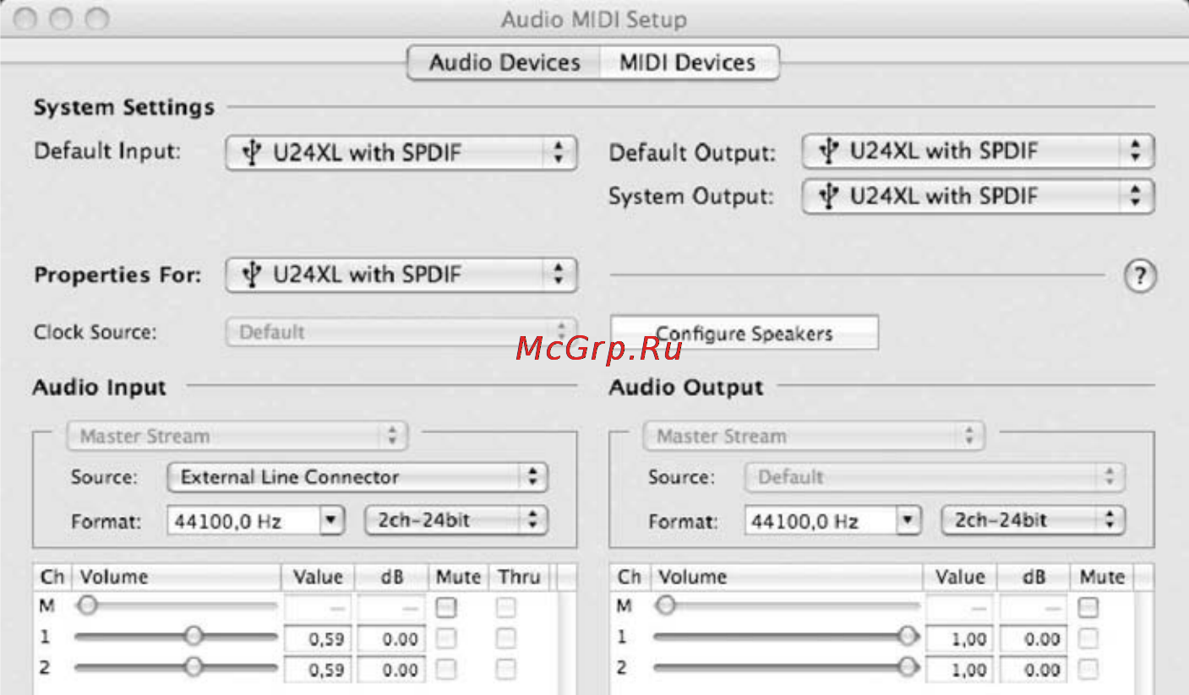Open the System Output device dropdown
This screenshot has width=1189, height=695.
point(978,197)
